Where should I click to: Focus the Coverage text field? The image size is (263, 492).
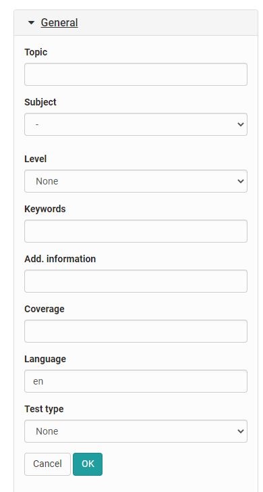pos(136,331)
